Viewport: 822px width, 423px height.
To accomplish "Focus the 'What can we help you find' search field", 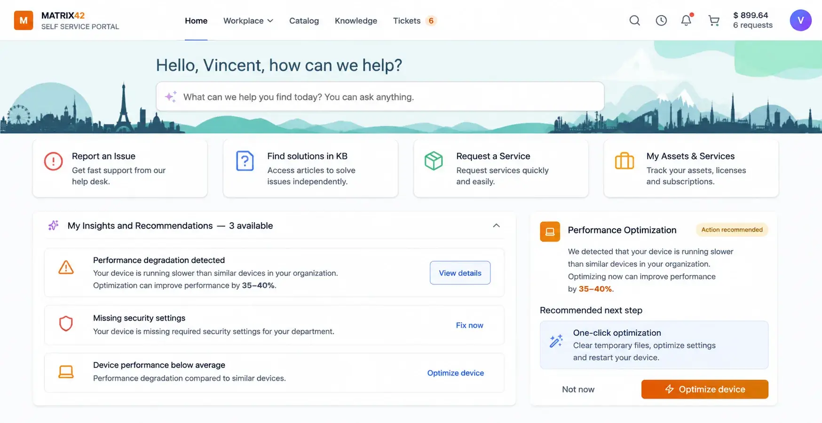I will (380, 96).
